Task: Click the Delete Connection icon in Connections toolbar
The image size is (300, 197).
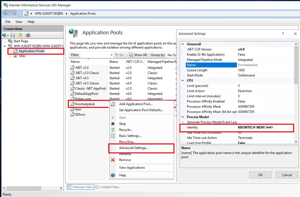Action: pos(29,35)
